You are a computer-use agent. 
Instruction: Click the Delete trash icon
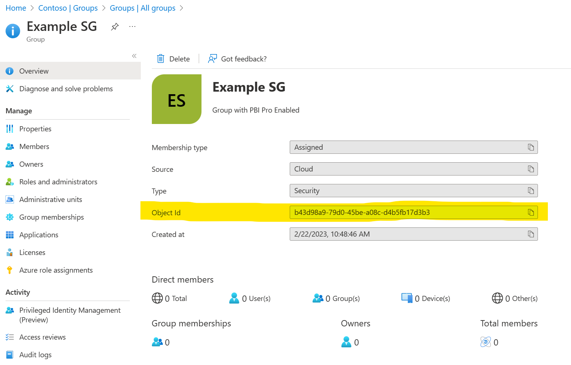point(161,59)
